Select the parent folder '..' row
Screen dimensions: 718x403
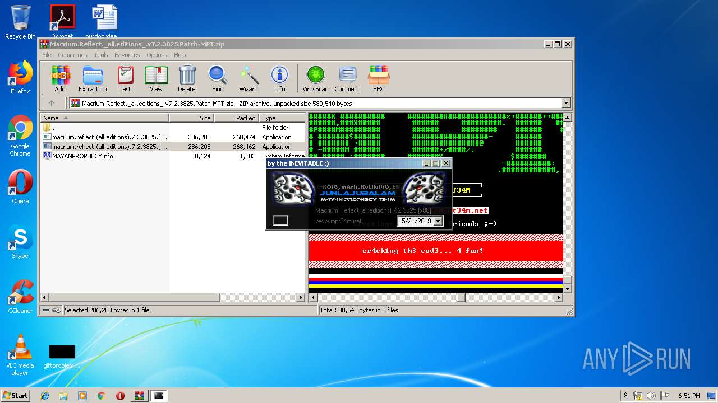point(173,128)
